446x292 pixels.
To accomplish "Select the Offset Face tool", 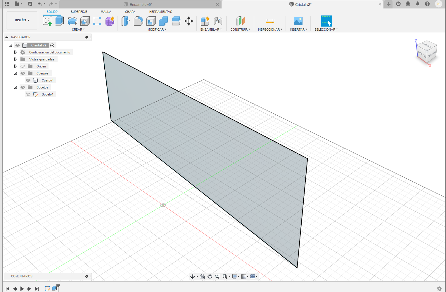I will (x=176, y=21).
